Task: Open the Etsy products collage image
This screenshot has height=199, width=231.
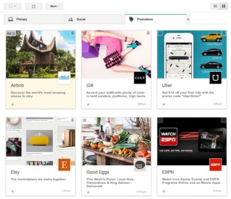Action: [x=41, y=141]
